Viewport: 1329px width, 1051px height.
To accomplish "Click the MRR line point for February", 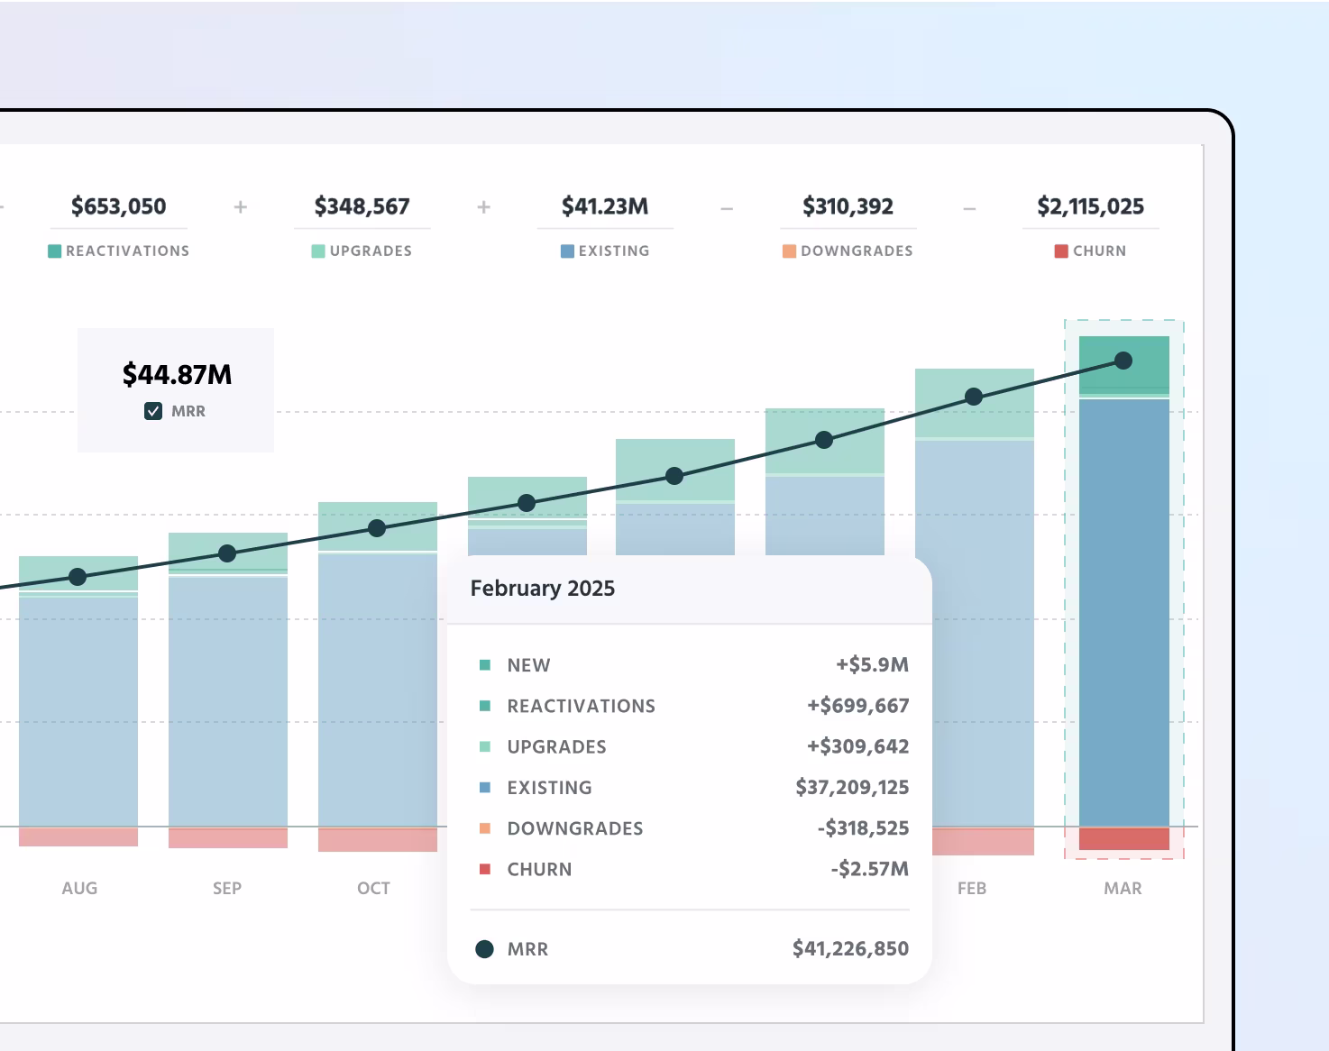I will tap(974, 397).
